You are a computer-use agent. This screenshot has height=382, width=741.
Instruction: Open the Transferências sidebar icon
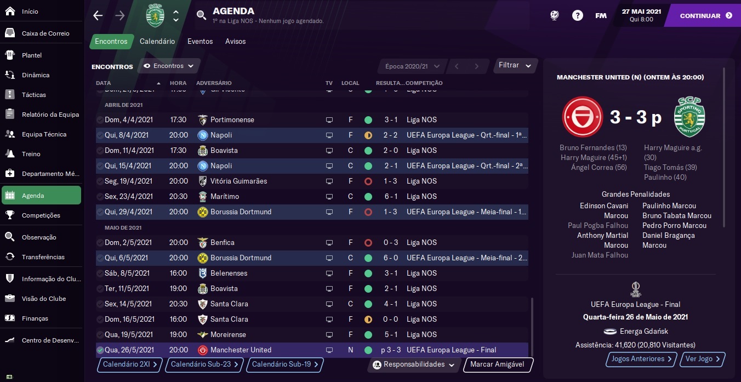pos(10,256)
